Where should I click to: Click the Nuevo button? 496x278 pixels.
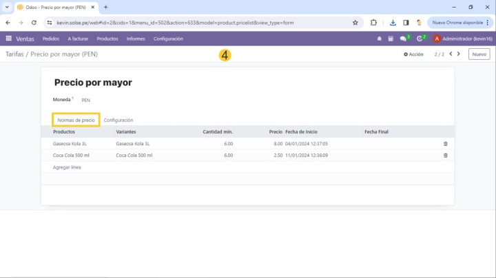click(x=479, y=54)
